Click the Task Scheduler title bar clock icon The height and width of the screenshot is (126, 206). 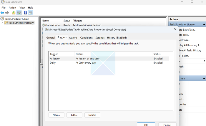pos(3,2)
